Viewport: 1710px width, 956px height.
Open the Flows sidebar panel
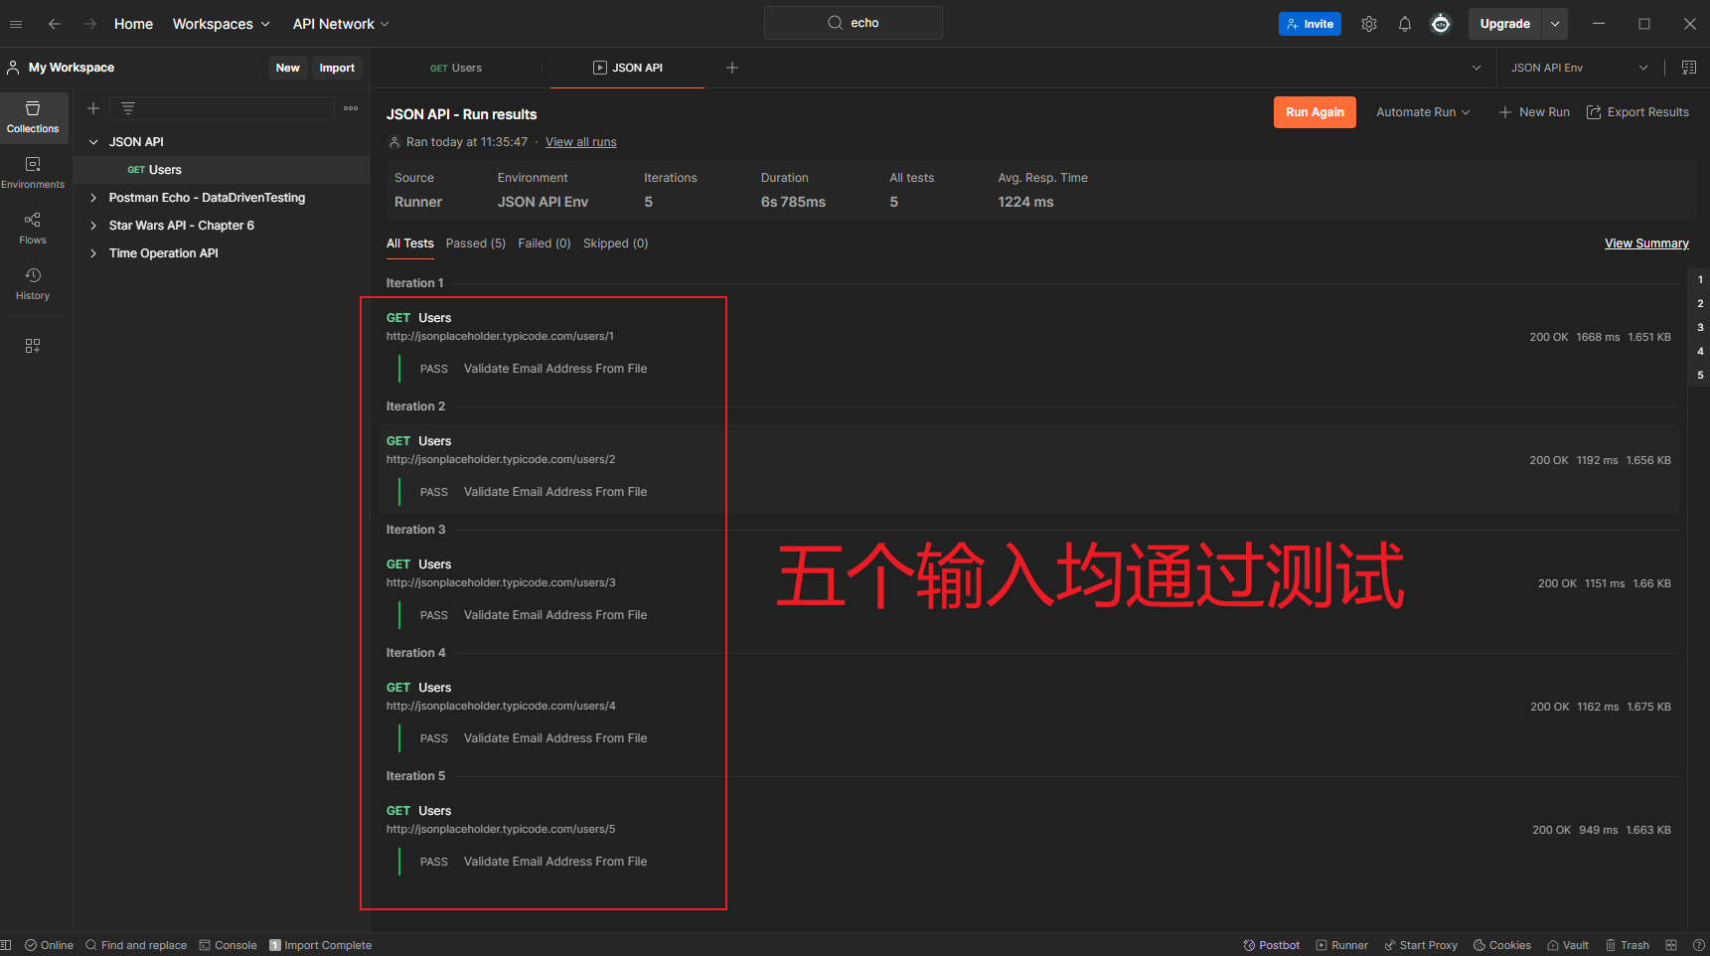(33, 229)
